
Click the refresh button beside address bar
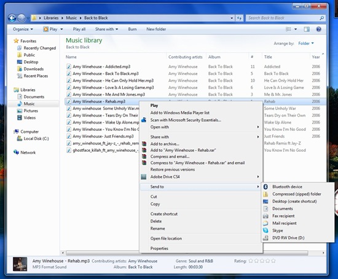pos(239,18)
